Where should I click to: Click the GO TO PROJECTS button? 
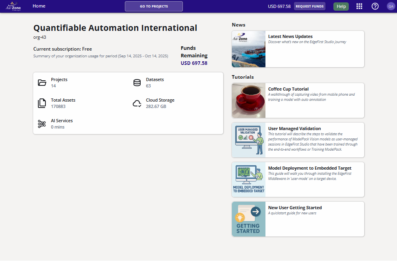pos(154,6)
